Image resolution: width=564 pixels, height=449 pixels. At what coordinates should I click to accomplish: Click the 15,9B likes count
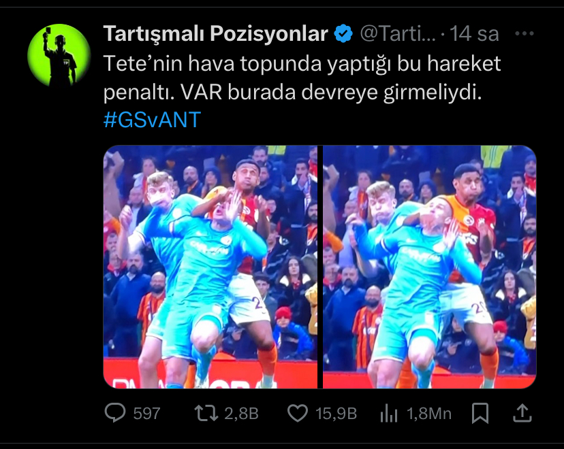pos(336,414)
